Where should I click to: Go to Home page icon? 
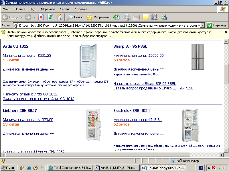pos(59,17)
